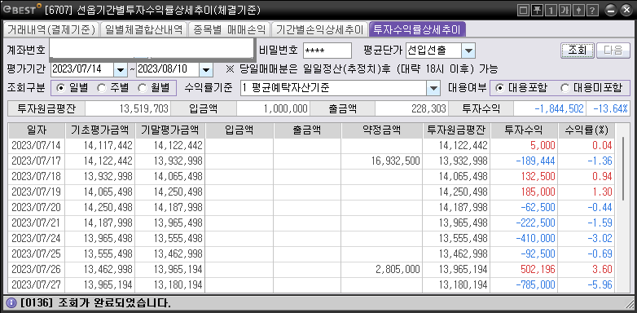
Task: Click the summary 투자수익 total -1,844,502
Action: pyautogui.click(x=560, y=109)
